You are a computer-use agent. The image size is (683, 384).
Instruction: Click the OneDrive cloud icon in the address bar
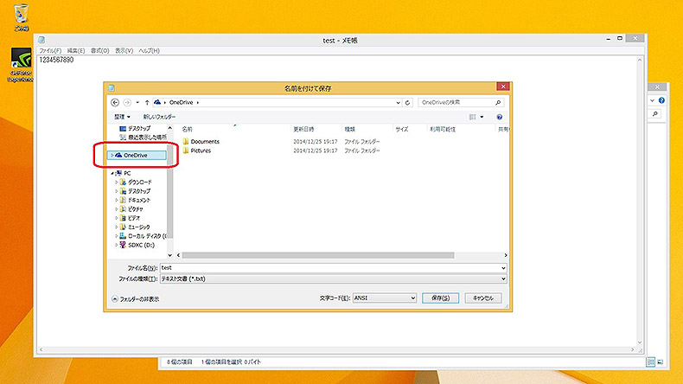coord(157,102)
